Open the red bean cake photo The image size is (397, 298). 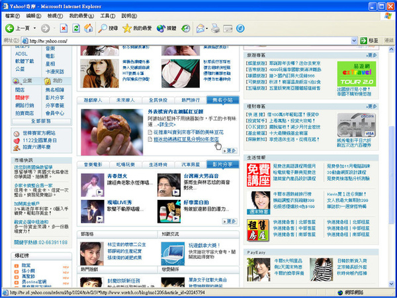pyautogui.click(x=112, y=132)
